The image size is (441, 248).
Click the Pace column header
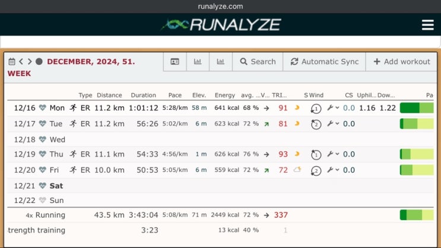pos(175,95)
